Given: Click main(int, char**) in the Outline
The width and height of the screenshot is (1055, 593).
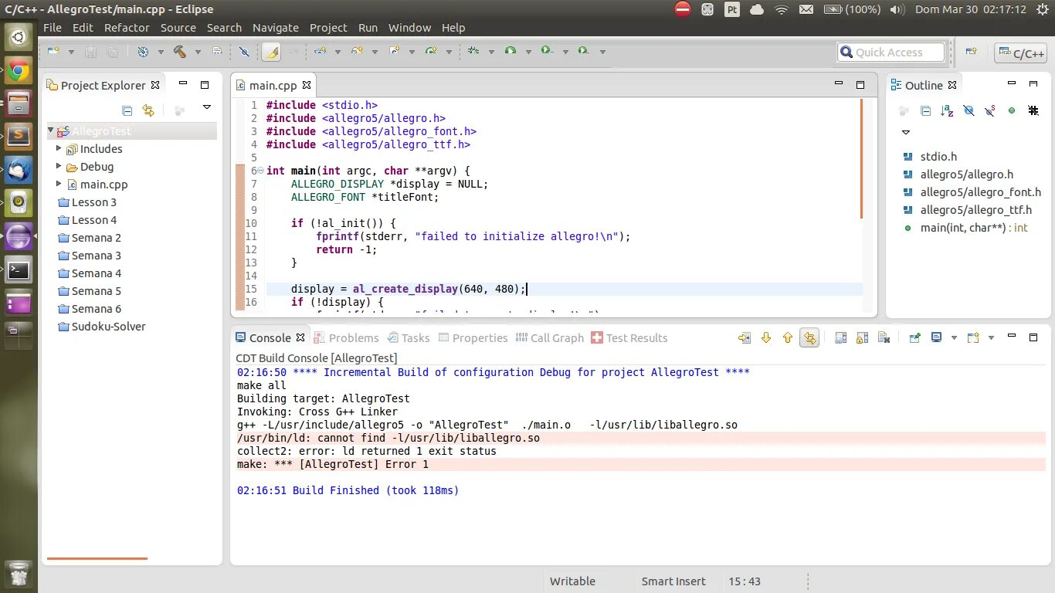Looking at the screenshot, I should (x=974, y=228).
